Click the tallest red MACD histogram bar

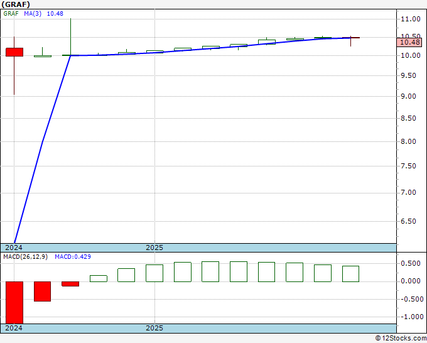(x=14, y=303)
